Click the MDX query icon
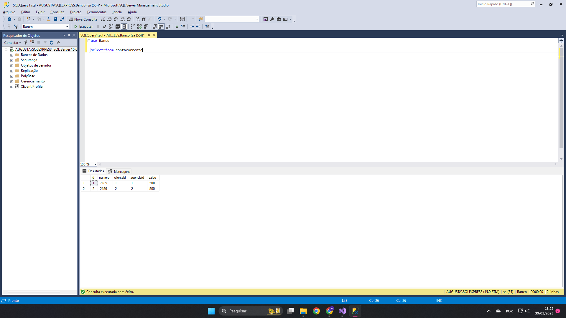566x318 pixels. coord(109,19)
